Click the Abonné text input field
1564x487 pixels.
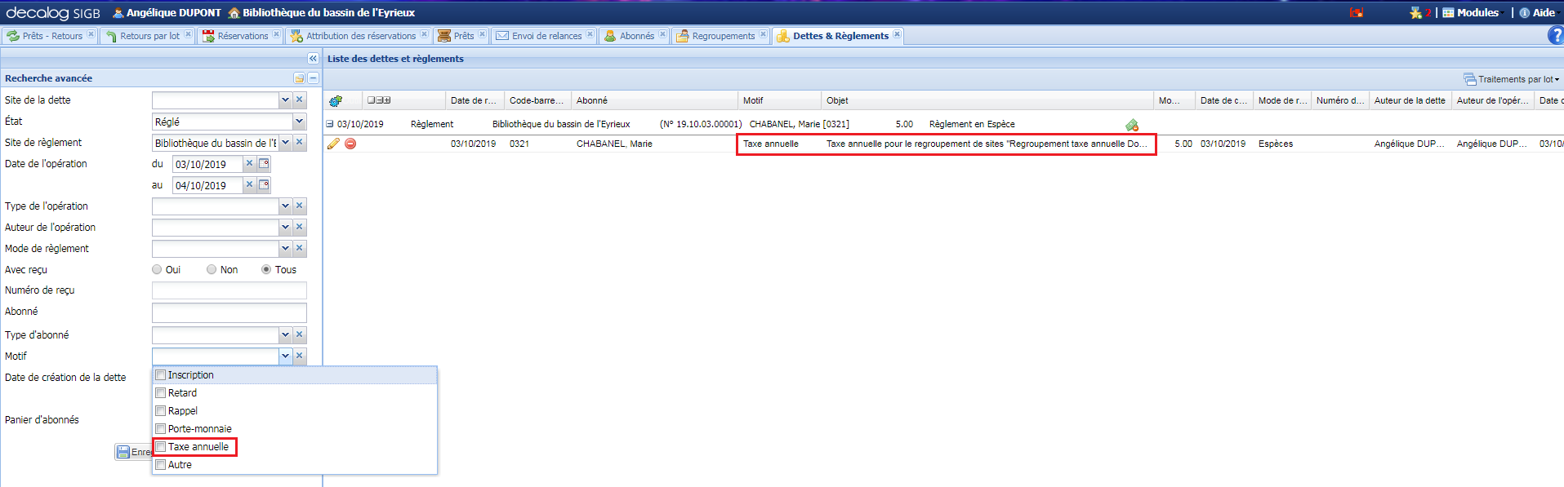(x=229, y=312)
